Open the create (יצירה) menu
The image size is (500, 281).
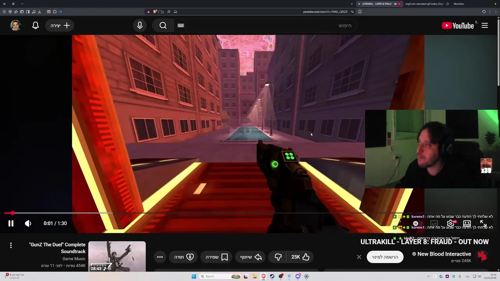(60, 25)
